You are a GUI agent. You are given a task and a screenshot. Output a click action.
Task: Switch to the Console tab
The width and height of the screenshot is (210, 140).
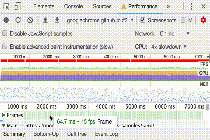[x=73, y=6]
